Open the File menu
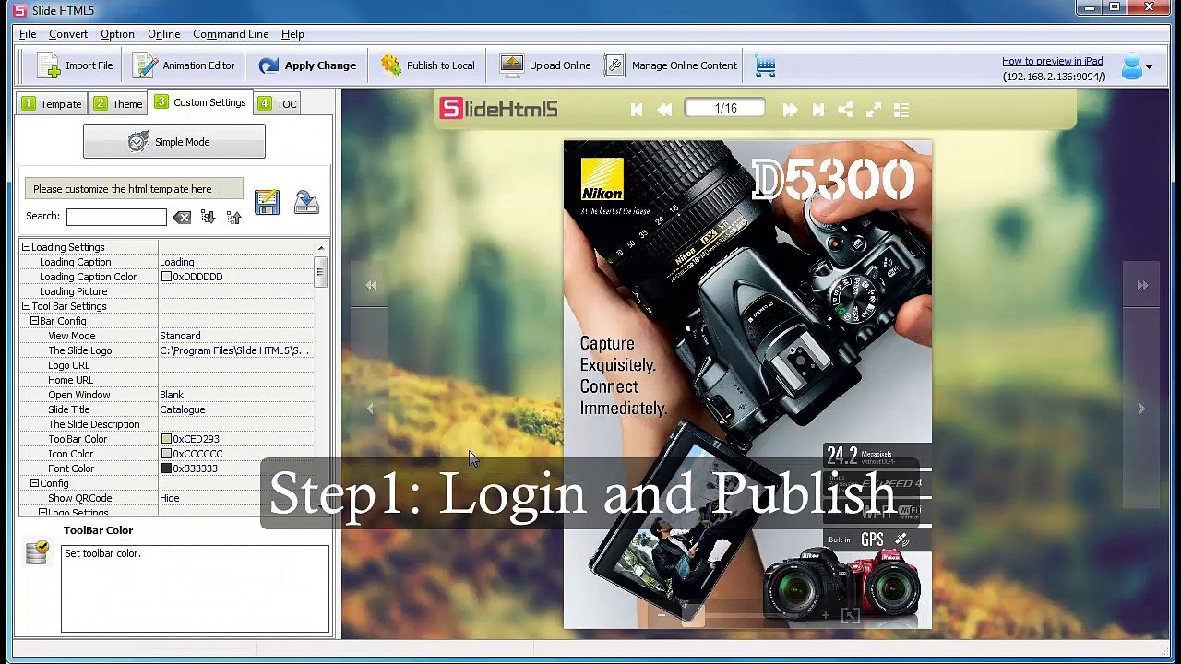This screenshot has height=664, width=1181. point(28,34)
